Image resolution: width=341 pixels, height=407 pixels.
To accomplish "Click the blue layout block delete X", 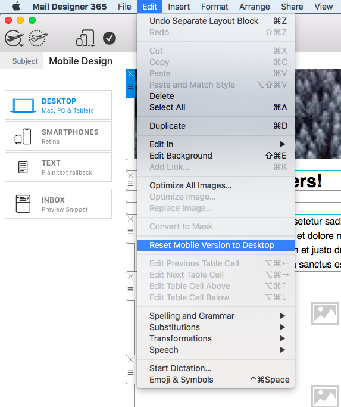I will point(130,74).
